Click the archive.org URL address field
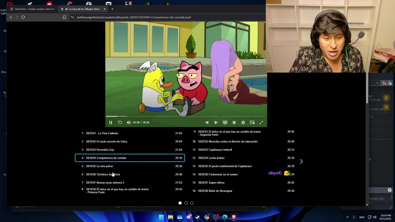The width and height of the screenshot is (395, 222). pos(134,17)
